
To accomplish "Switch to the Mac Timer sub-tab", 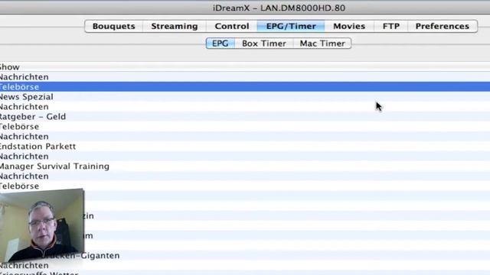I will tap(322, 44).
